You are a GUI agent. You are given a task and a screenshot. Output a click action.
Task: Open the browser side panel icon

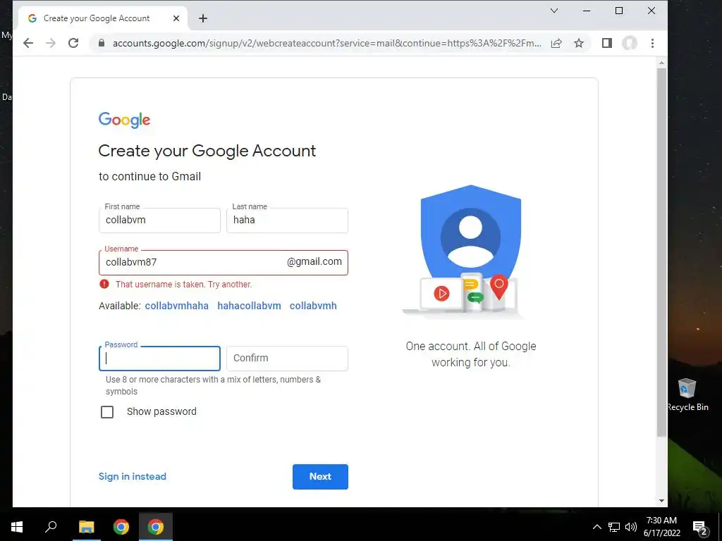607,43
